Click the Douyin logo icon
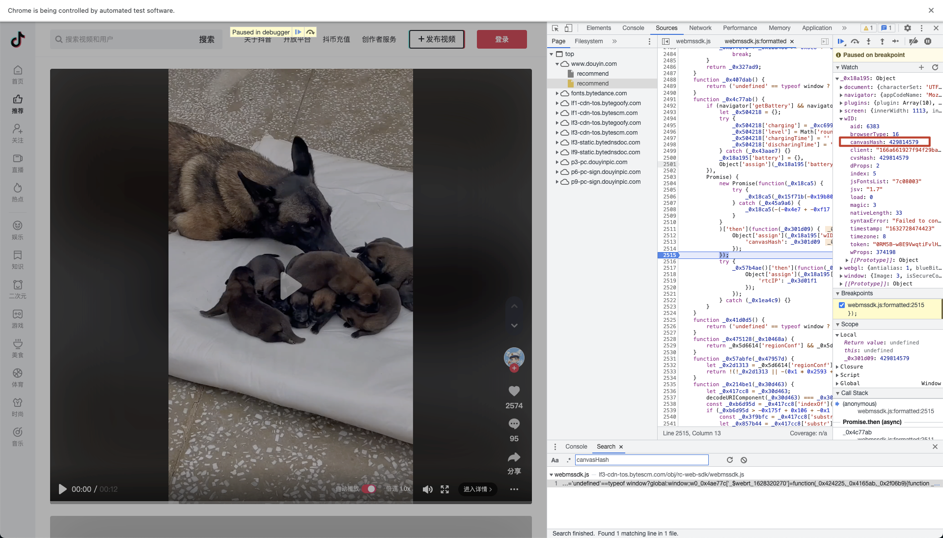Image resolution: width=943 pixels, height=538 pixels. point(18,39)
